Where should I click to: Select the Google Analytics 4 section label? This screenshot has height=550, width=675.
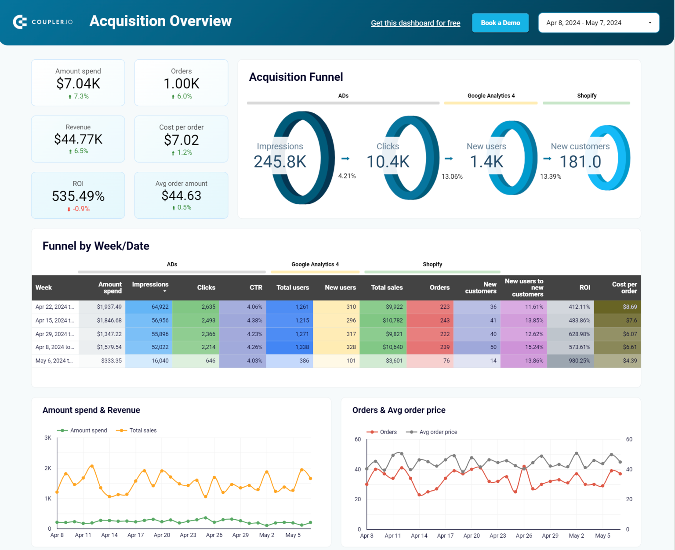coord(491,95)
